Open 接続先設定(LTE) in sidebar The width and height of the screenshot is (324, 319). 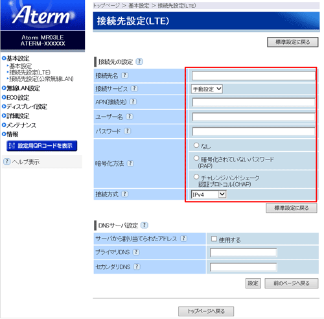pyautogui.click(x=30, y=72)
